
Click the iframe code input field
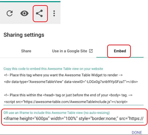[x=73, y=119]
